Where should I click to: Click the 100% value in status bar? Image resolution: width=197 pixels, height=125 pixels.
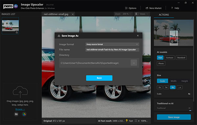[x=144, y=121]
